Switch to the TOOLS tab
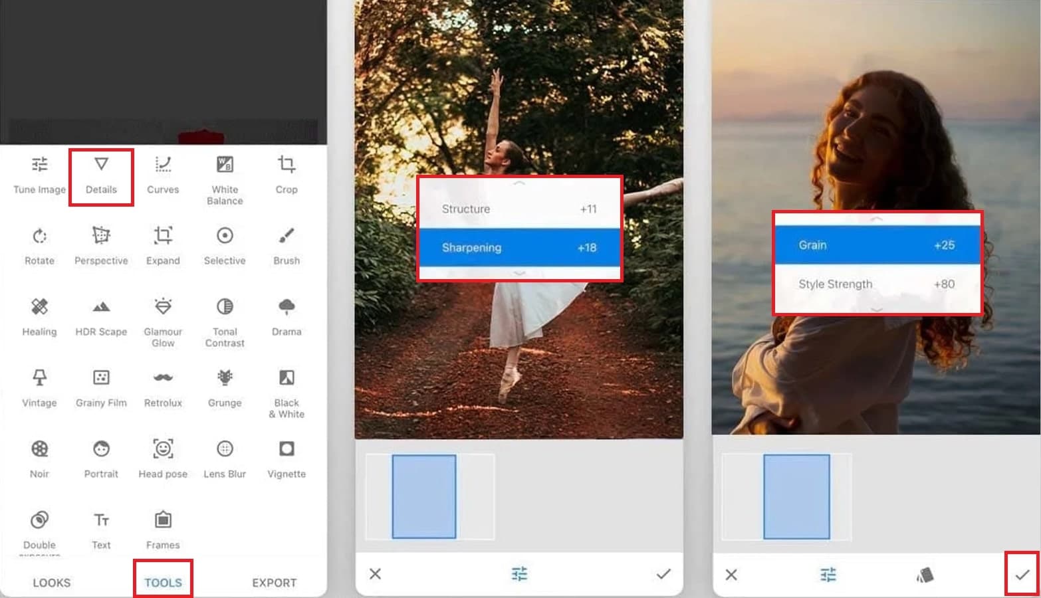This screenshot has height=598, width=1041. pos(163,583)
